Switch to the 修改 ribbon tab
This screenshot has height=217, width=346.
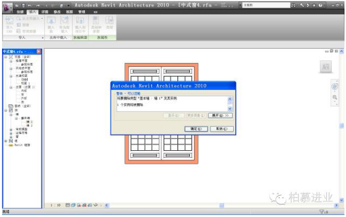click(x=57, y=12)
